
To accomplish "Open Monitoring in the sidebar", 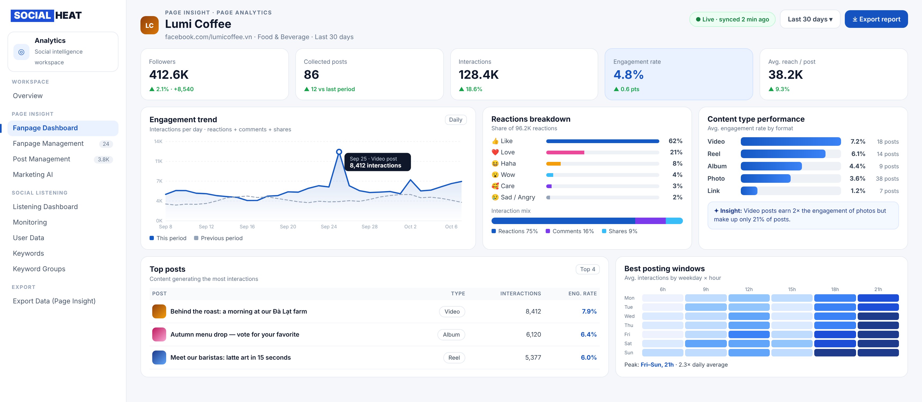I will [63, 222].
